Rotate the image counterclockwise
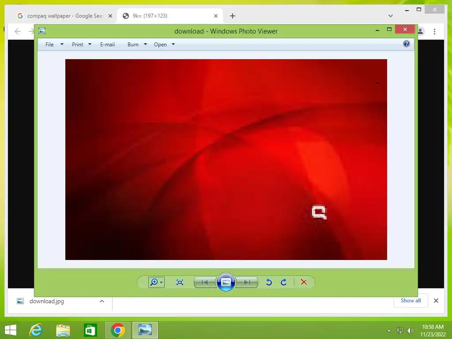The image size is (452, 339). pos(269,282)
